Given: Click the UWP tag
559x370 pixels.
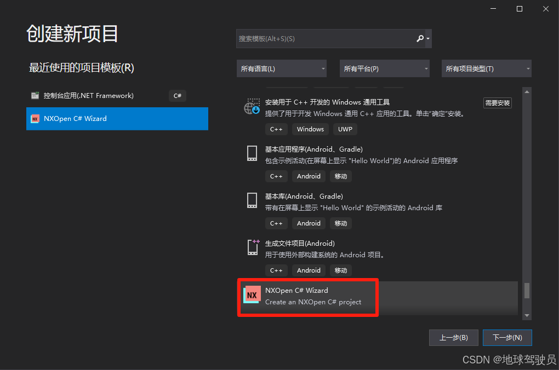Looking at the screenshot, I should [345, 129].
